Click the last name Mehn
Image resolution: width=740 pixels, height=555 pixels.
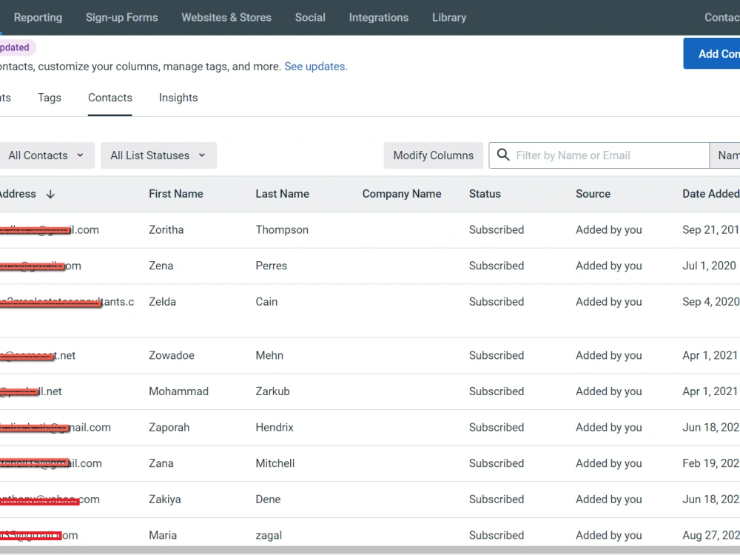coord(269,355)
